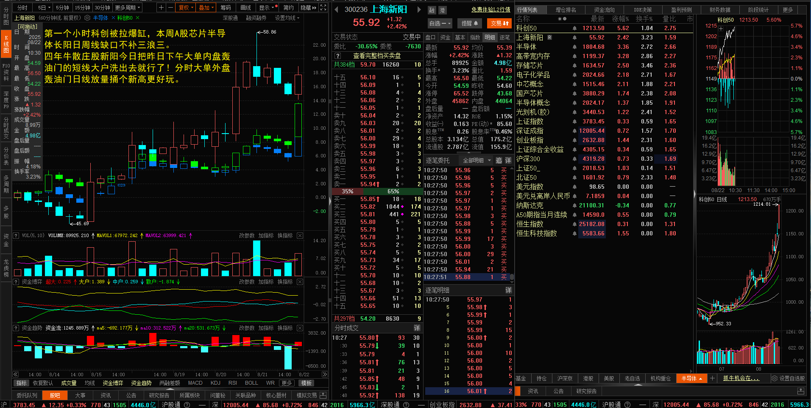Open 模板 template button
811x408 pixels.
click(x=307, y=383)
